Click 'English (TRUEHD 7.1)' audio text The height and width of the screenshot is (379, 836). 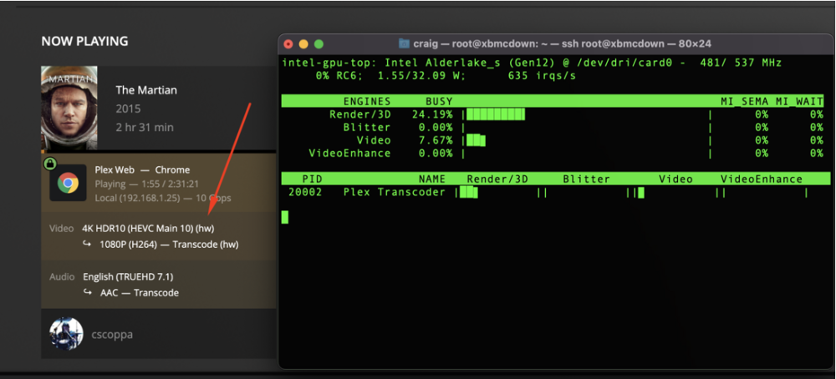tap(128, 277)
